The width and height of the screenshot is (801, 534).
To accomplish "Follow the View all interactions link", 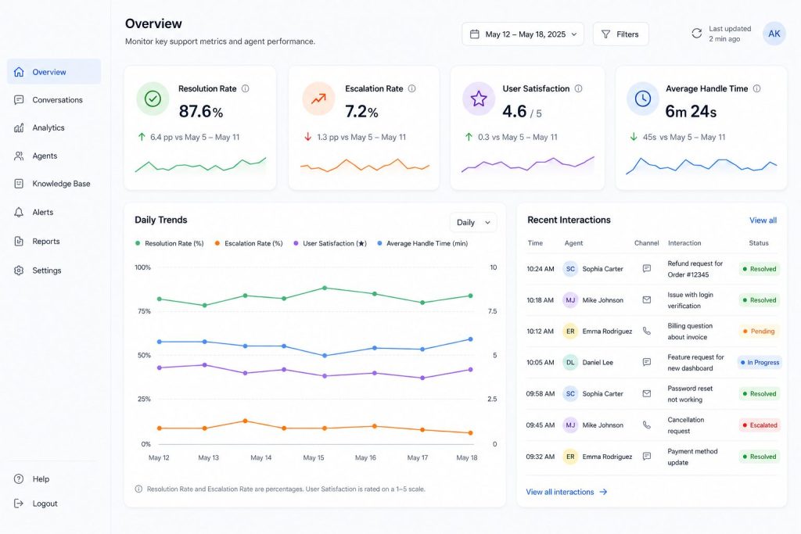I will point(566,492).
